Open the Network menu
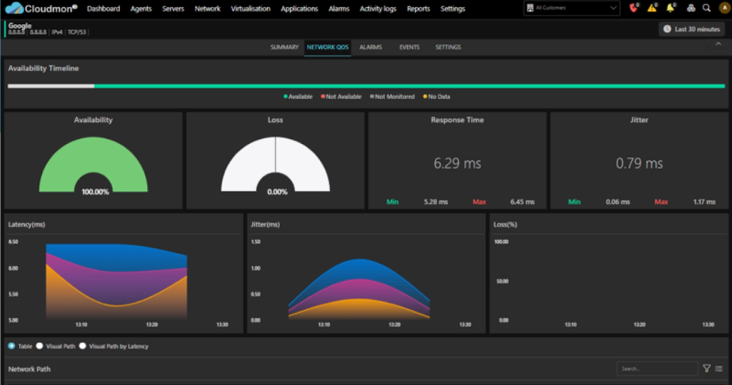 (x=207, y=9)
